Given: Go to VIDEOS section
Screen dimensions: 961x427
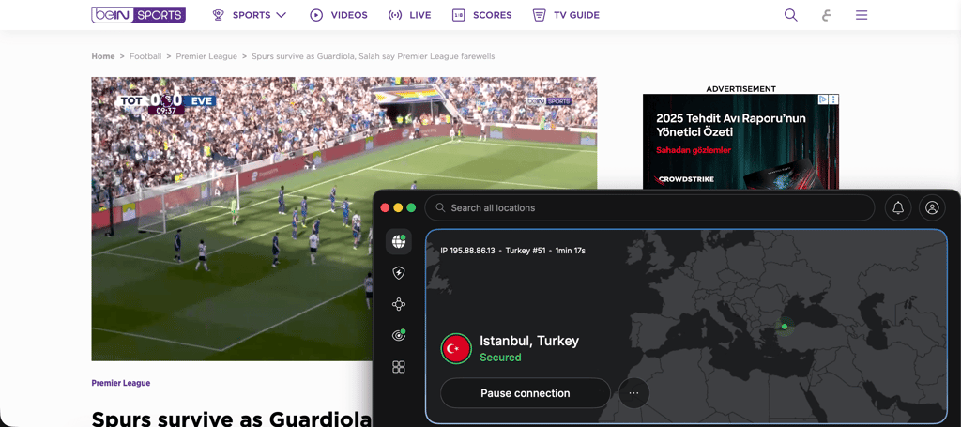Looking at the screenshot, I should click(349, 15).
